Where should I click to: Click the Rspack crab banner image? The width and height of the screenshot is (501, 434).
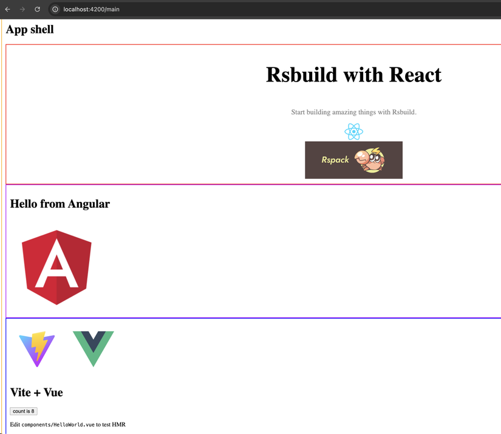pos(353,160)
